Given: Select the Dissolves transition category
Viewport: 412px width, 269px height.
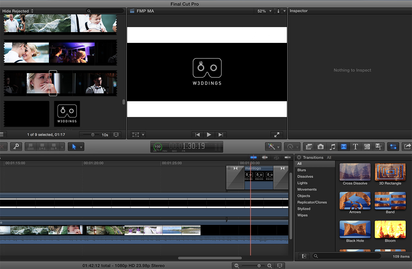Looking at the screenshot, I should click(x=305, y=177).
